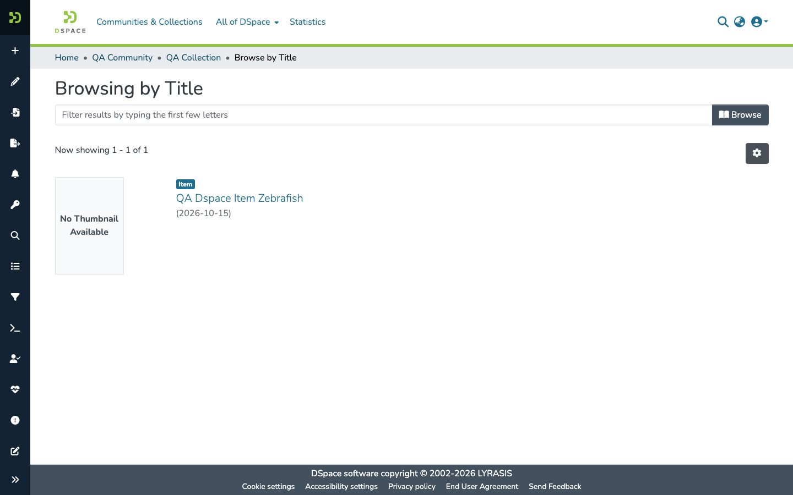Open the Export icon in sidebar
793x495 pixels.
[15, 143]
